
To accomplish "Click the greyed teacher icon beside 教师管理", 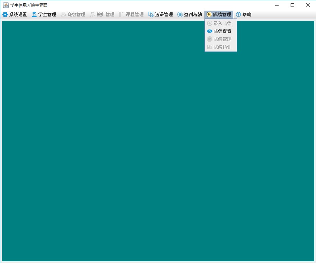I will click(93, 14).
